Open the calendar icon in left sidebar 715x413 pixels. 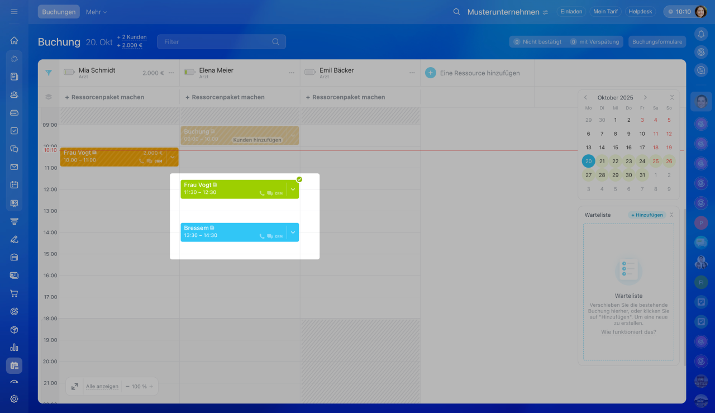[14, 184]
